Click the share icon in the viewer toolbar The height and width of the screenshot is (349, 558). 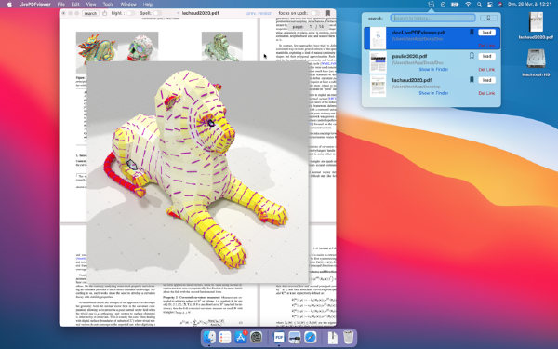click(x=104, y=13)
